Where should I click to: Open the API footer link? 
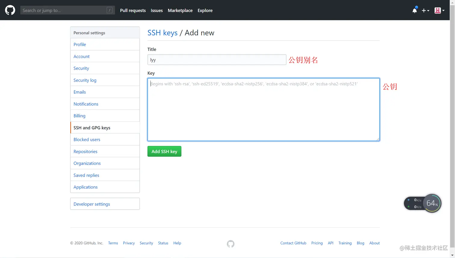[x=330, y=243]
